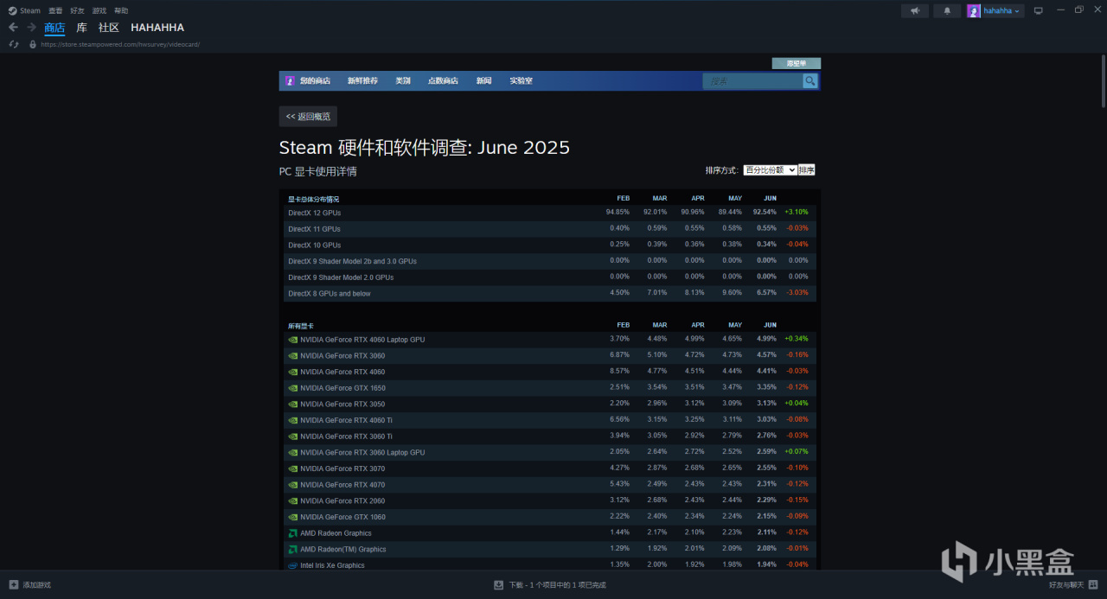Click NVIDIA logo beside GeForce GTX 1650

[293, 388]
